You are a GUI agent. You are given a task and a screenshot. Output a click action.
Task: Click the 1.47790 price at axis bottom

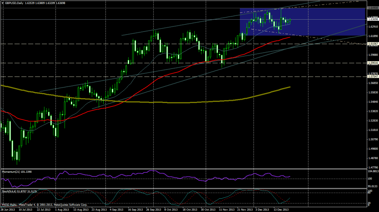(373, 168)
